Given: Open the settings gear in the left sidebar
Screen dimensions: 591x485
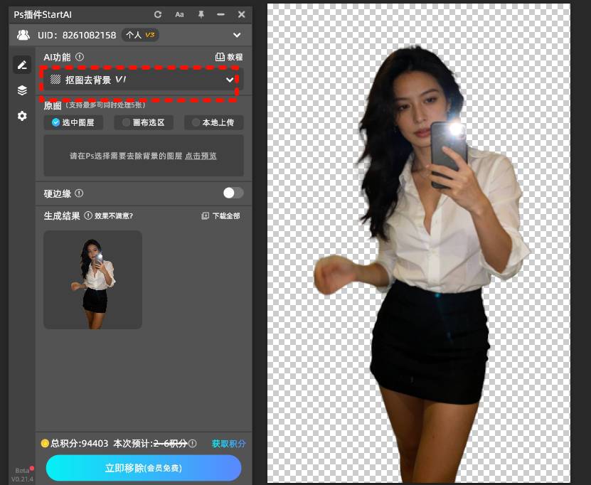Looking at the screenshot, I should click(x=21, y=116).
